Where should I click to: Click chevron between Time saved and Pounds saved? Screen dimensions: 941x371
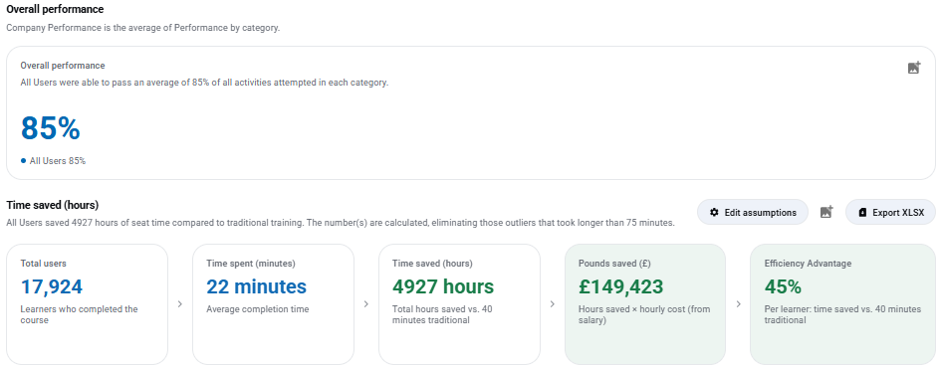[552, 304]
